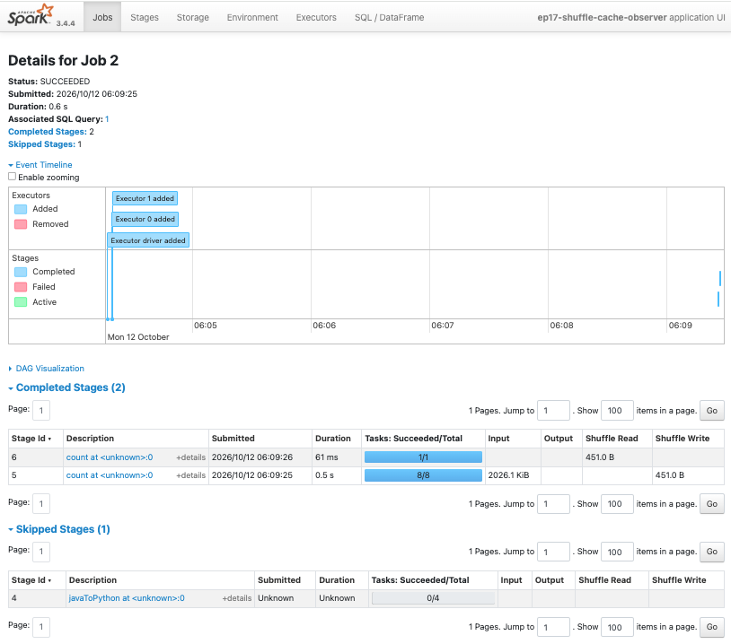Open Associated SQL Query 1 link
The width and height of the screenshot is (731, 644).
[107, 119]
